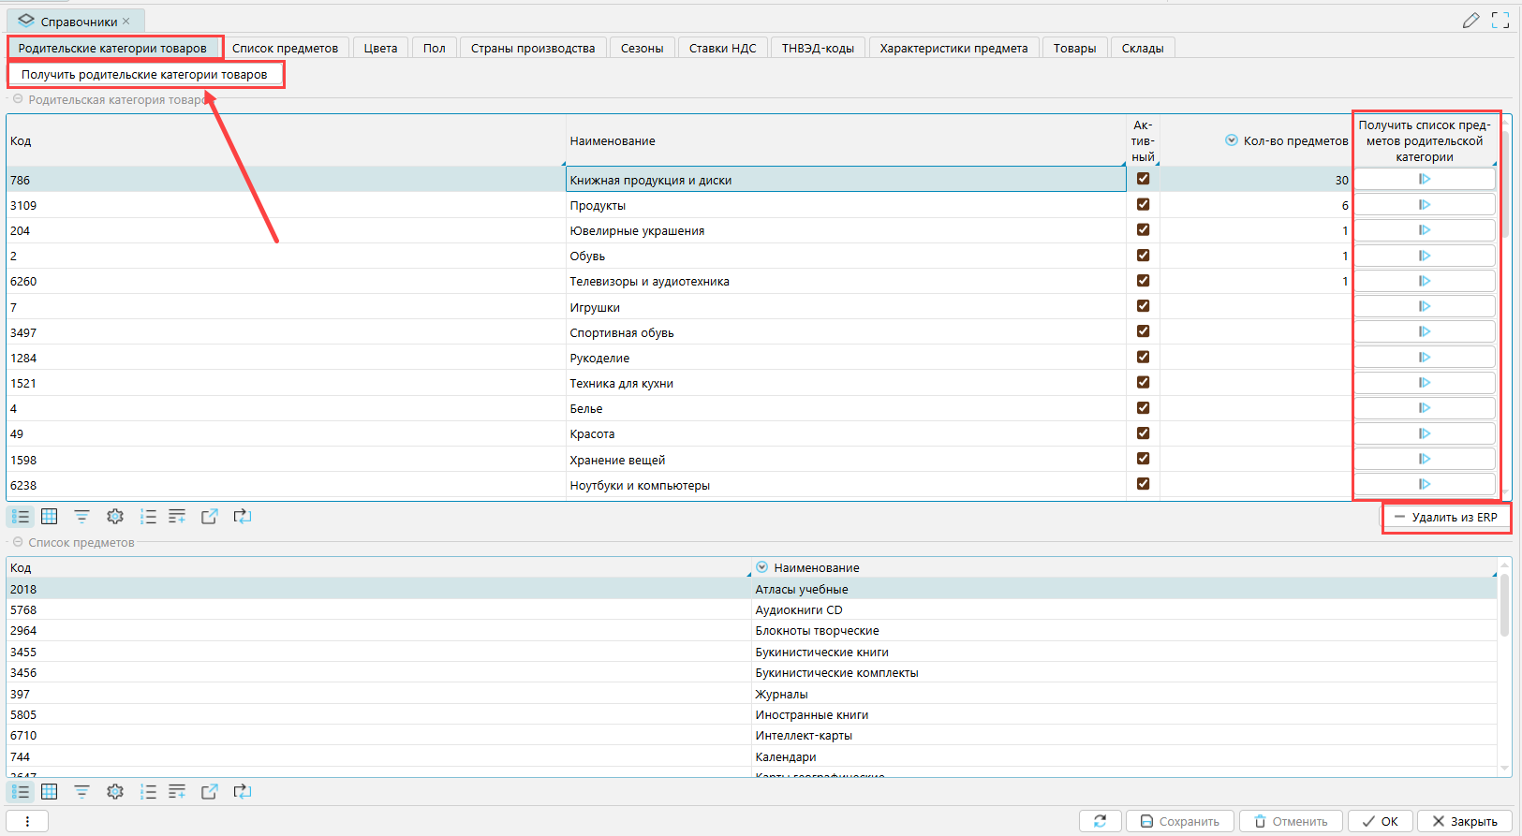Open settings gear in upper grid toolbar
Screen dimensions: 1522x836
[115, 517]
